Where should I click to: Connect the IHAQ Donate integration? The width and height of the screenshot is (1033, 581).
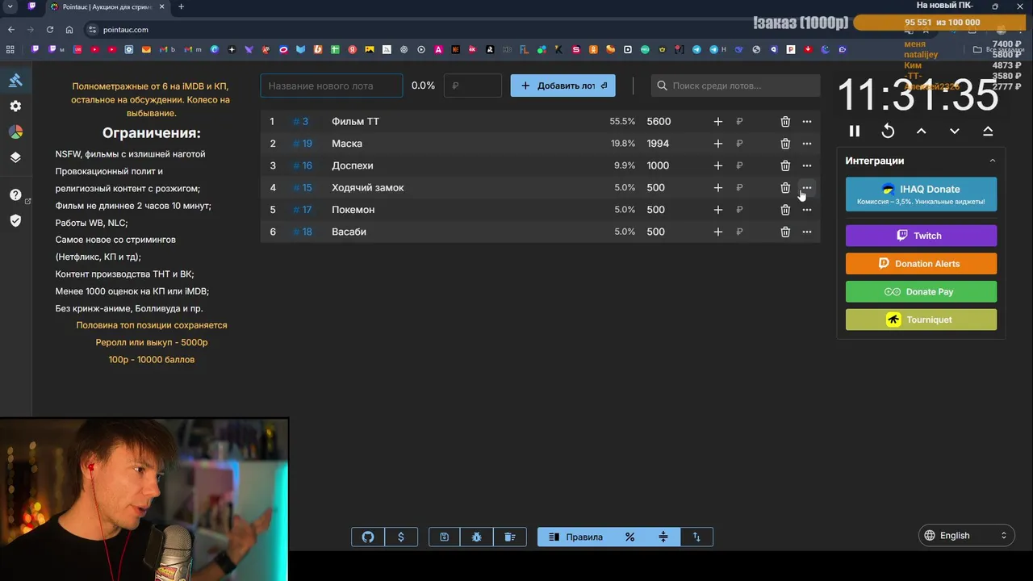pyautogui.click(x=921, y=194)
